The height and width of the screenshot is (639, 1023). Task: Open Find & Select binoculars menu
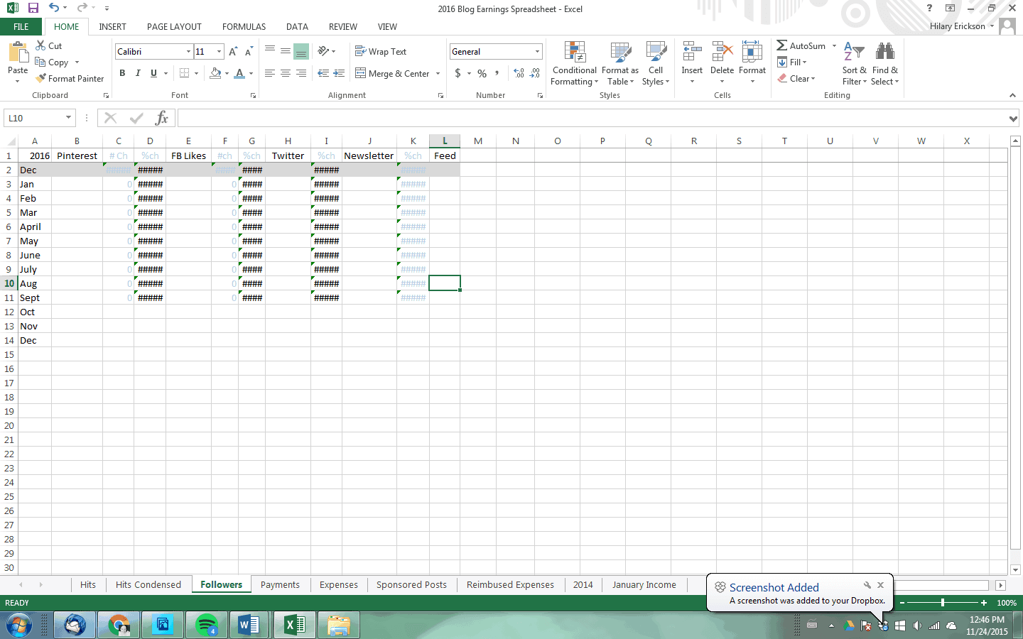(x=885, y=63)
